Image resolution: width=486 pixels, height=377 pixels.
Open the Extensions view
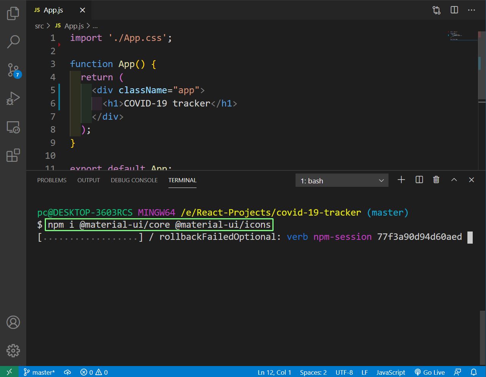tap(13, 155)
